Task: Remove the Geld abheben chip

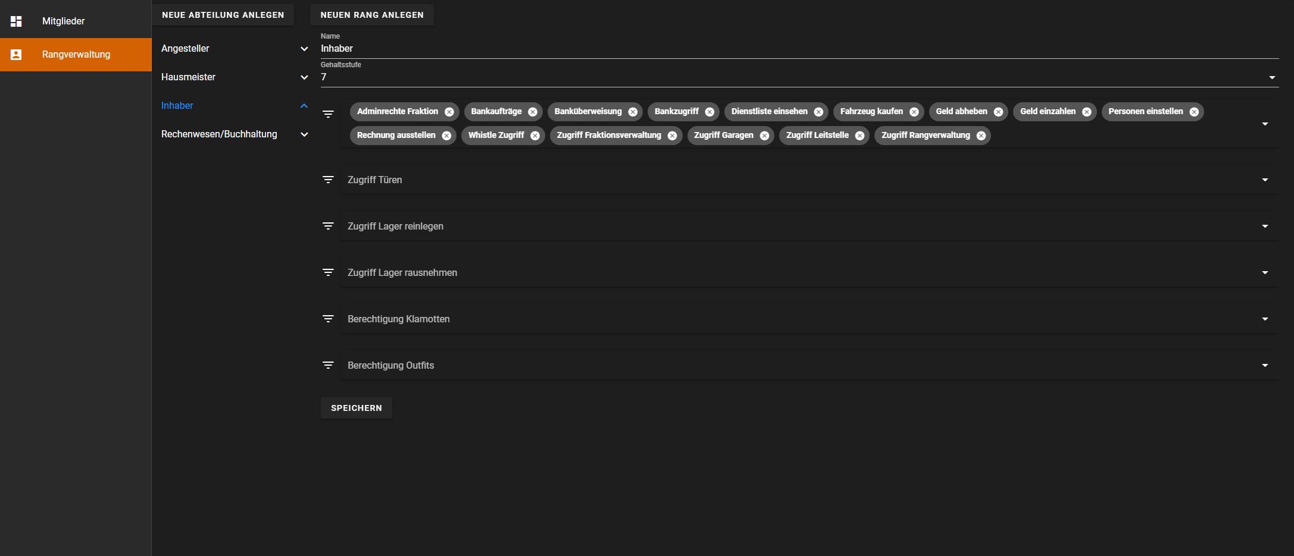Action: 998,112
